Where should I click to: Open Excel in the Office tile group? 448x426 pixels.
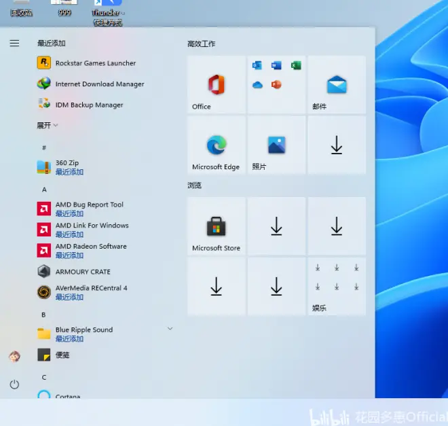(296, 65)
